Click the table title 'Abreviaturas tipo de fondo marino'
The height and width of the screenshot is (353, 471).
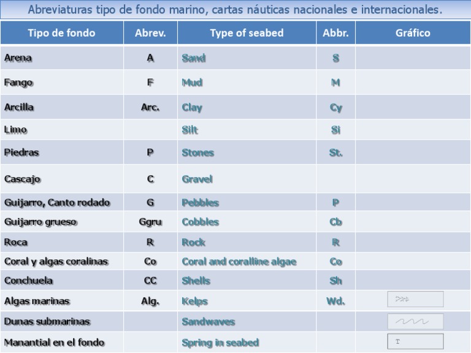coord(235,10)
